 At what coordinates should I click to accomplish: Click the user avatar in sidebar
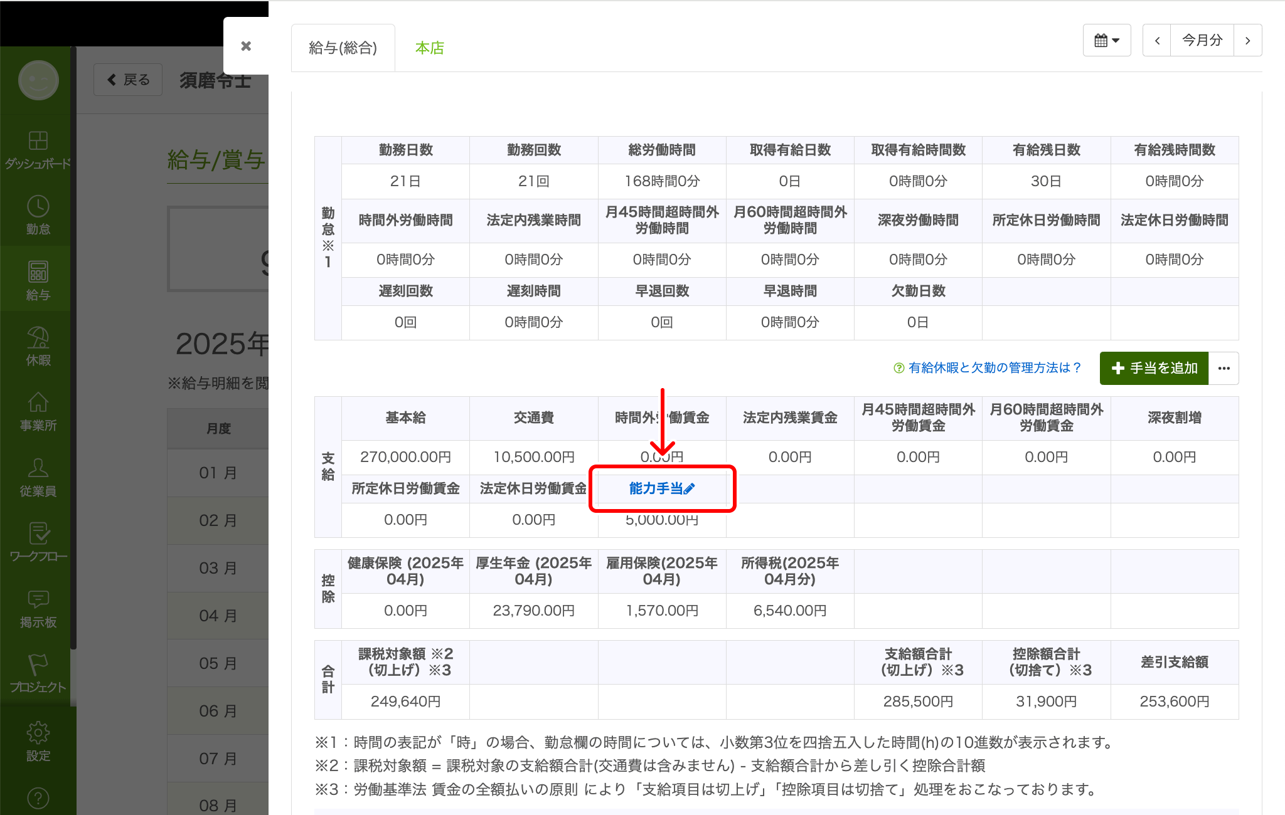(38, 80)
